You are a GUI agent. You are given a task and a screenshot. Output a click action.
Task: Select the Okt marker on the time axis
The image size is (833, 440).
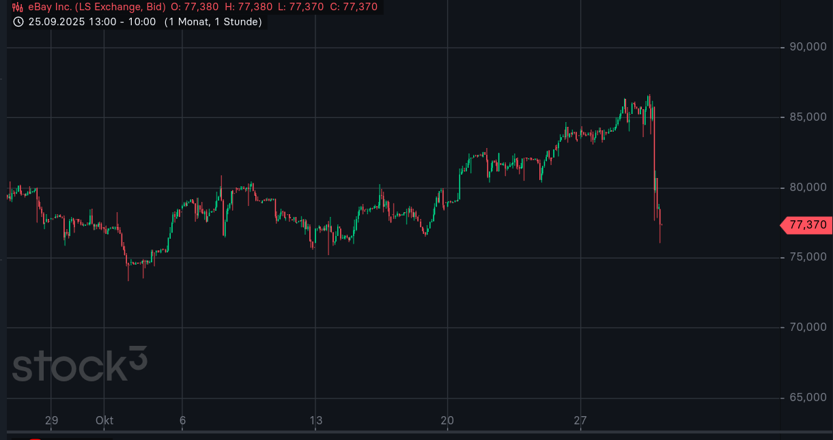click(104, 421)
